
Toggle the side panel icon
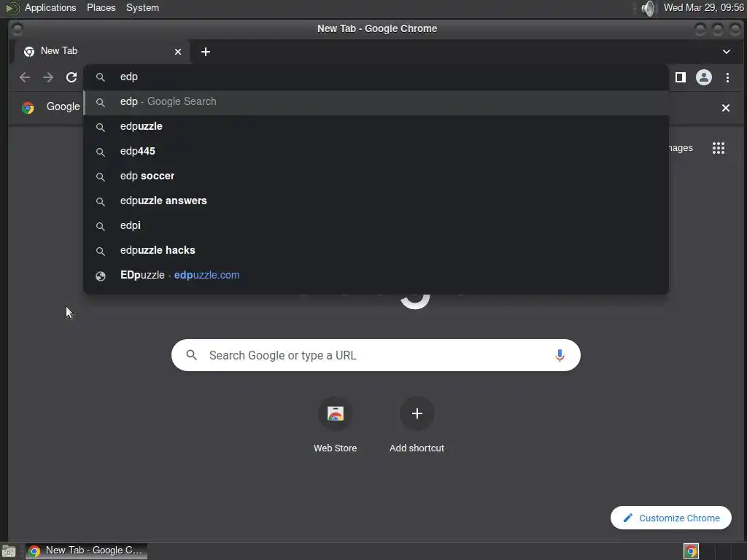click(681, 77)
